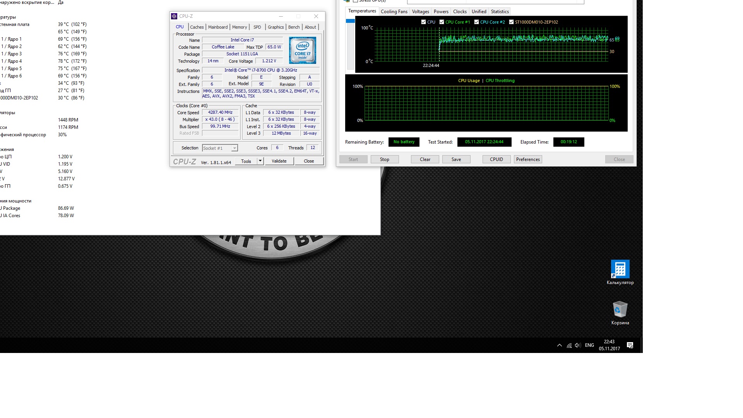Open the Cooling Fans tab
The image size is (743, 418).
pyautogui.click(x=394, y=12)
